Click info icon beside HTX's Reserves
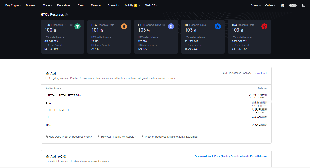The height and width of the screenshot is (168, 310). pos(66,15)
